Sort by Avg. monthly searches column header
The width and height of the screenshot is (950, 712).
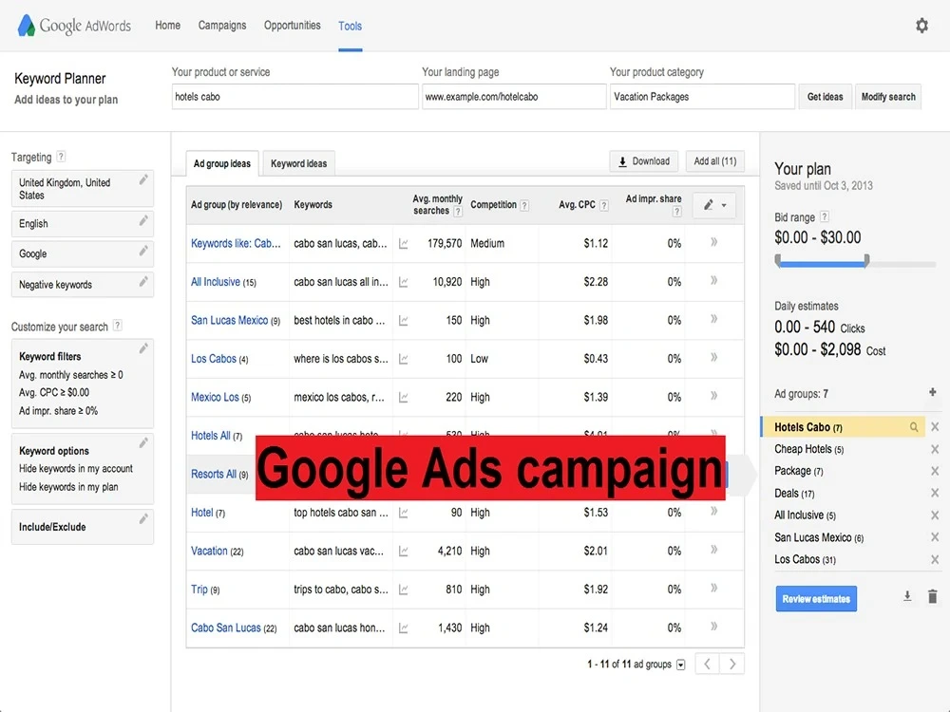pos(437,205)
